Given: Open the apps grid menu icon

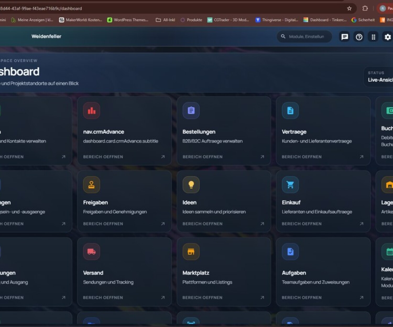Looking at the screenshot, I should [x=373, y=37].
